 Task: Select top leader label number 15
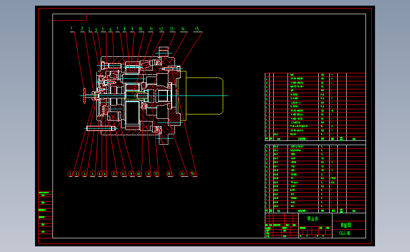197,29
